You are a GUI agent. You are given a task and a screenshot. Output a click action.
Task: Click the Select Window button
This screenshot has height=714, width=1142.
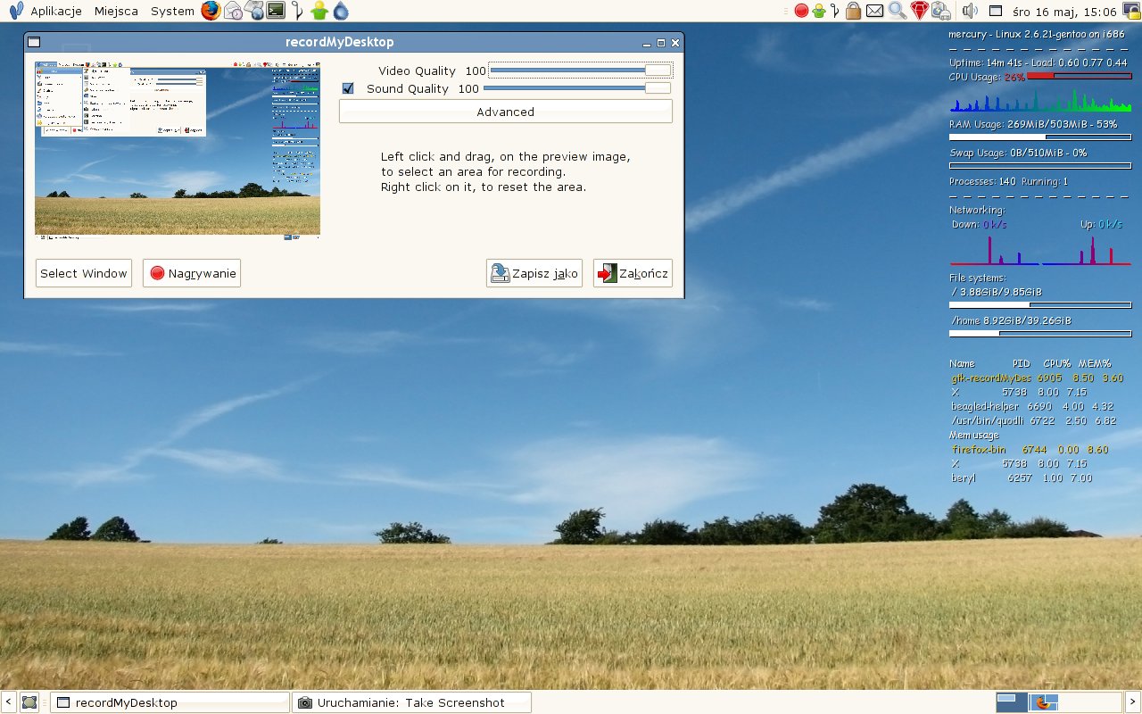click(x=84, y=273)
